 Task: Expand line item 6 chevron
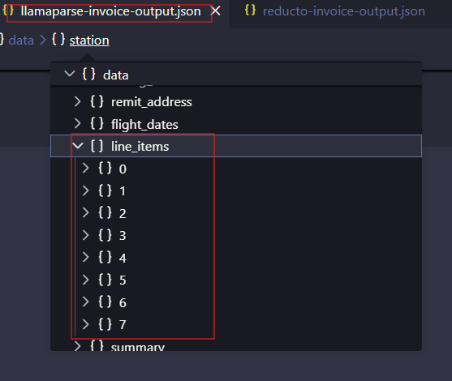(85, 302)
